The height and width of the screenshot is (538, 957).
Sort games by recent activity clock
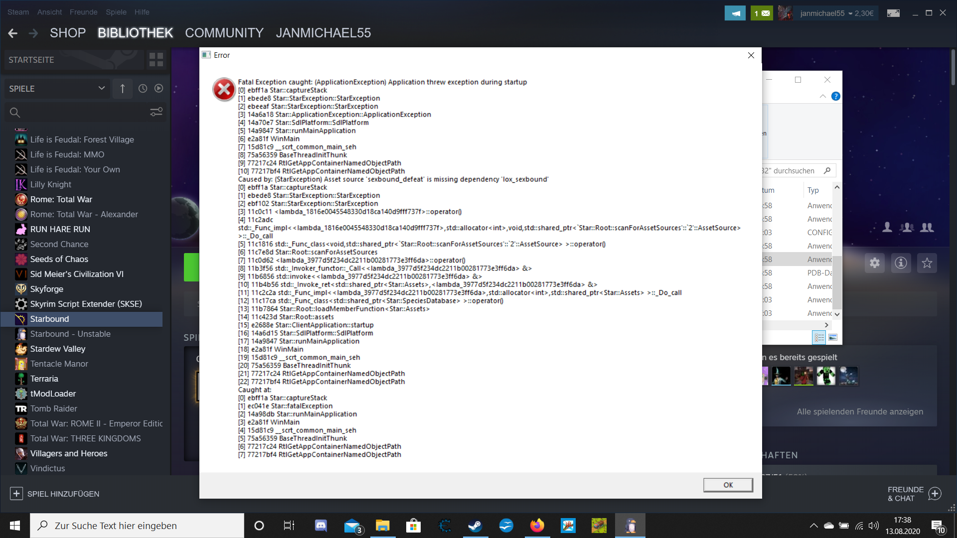point(143,89)
